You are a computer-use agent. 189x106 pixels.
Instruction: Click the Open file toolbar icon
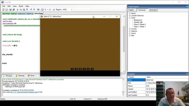click(6, 9)
